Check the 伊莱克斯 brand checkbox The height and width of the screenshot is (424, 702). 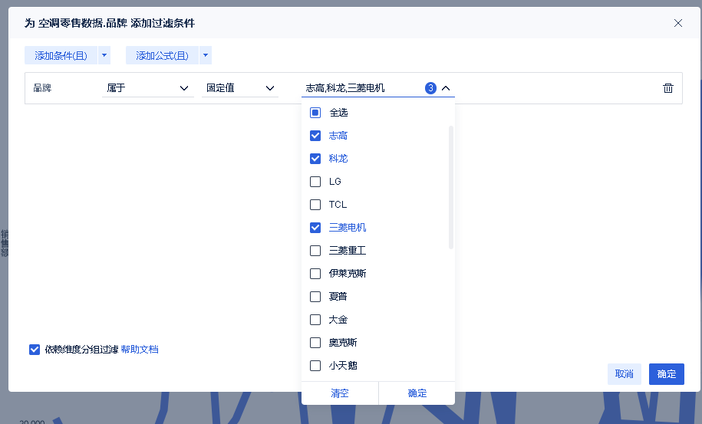tap(315, 274)
